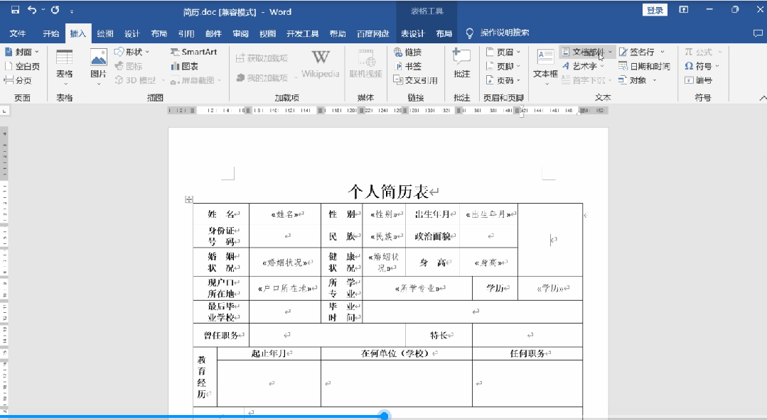Click the «民族» merge field

(384, 236)
